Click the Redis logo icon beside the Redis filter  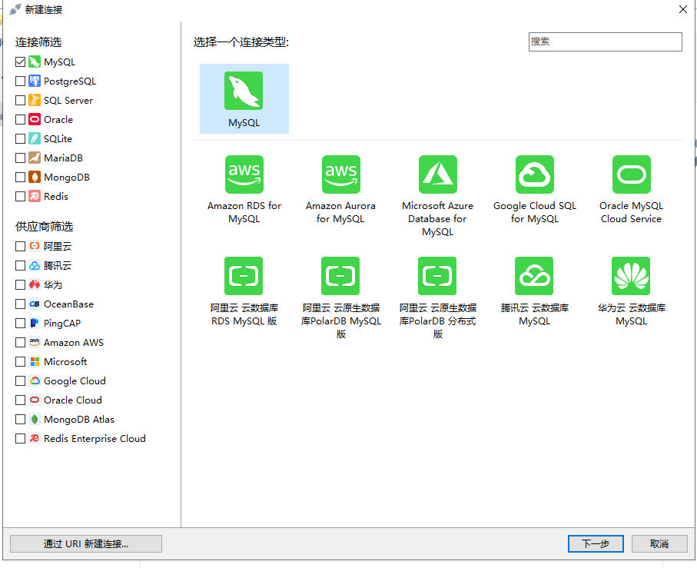[x=35, y=196]
